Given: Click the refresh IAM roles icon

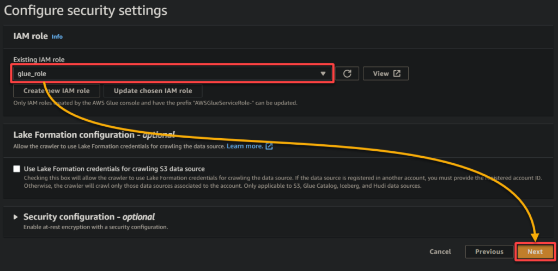Looking at the screenshot, I should (x=347, y=73).
